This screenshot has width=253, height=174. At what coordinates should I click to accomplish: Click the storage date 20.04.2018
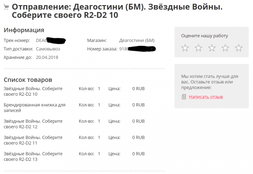pos(47,57)
